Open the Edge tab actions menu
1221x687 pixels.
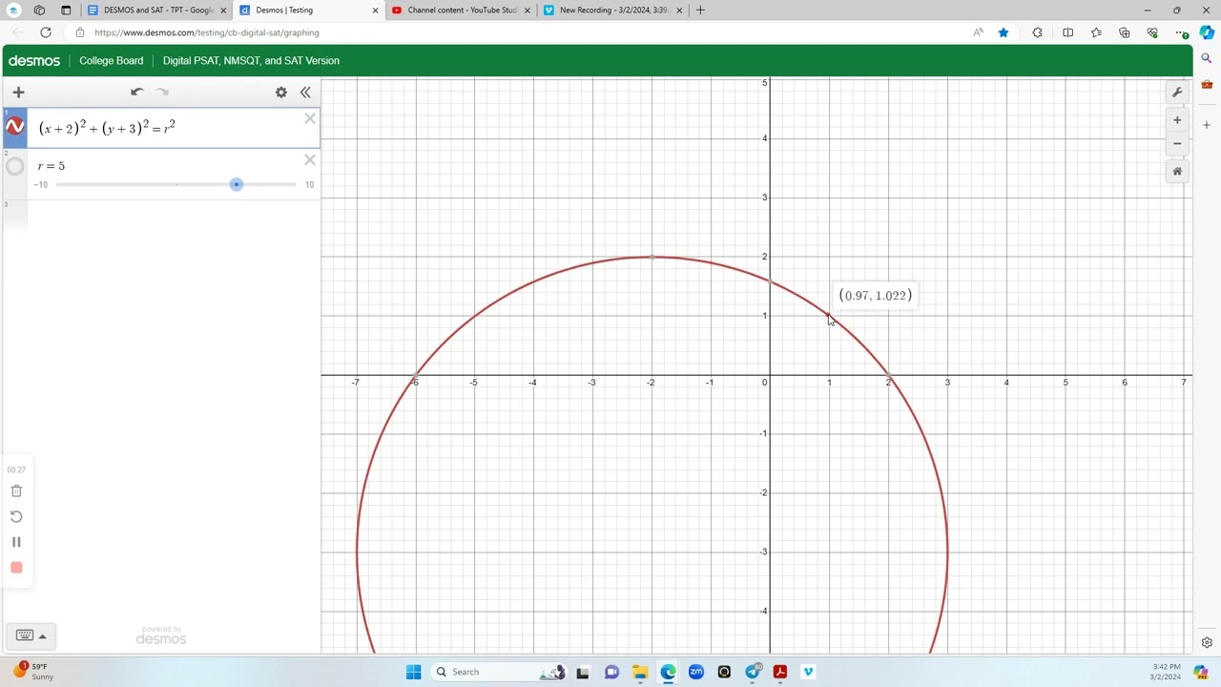point(66,10)
